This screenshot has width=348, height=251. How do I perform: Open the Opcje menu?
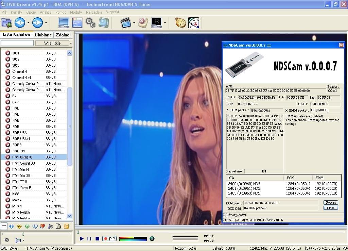click(x=31, y=12)
